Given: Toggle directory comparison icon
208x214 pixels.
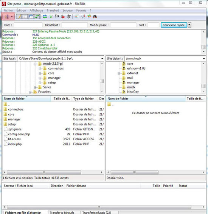Looking at the screenshot, I should point(83,17).
